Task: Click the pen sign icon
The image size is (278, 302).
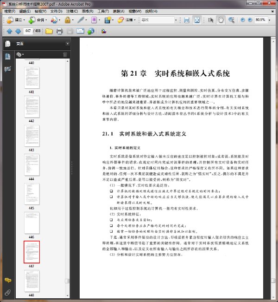Action: coord(81,20)
